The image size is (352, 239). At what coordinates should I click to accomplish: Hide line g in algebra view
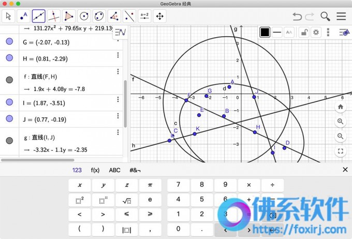(x=9, y=141)
